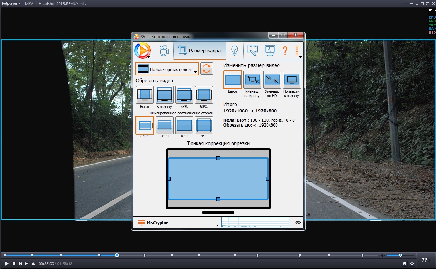Expand the three-dot more options menu

pos(297,51)
